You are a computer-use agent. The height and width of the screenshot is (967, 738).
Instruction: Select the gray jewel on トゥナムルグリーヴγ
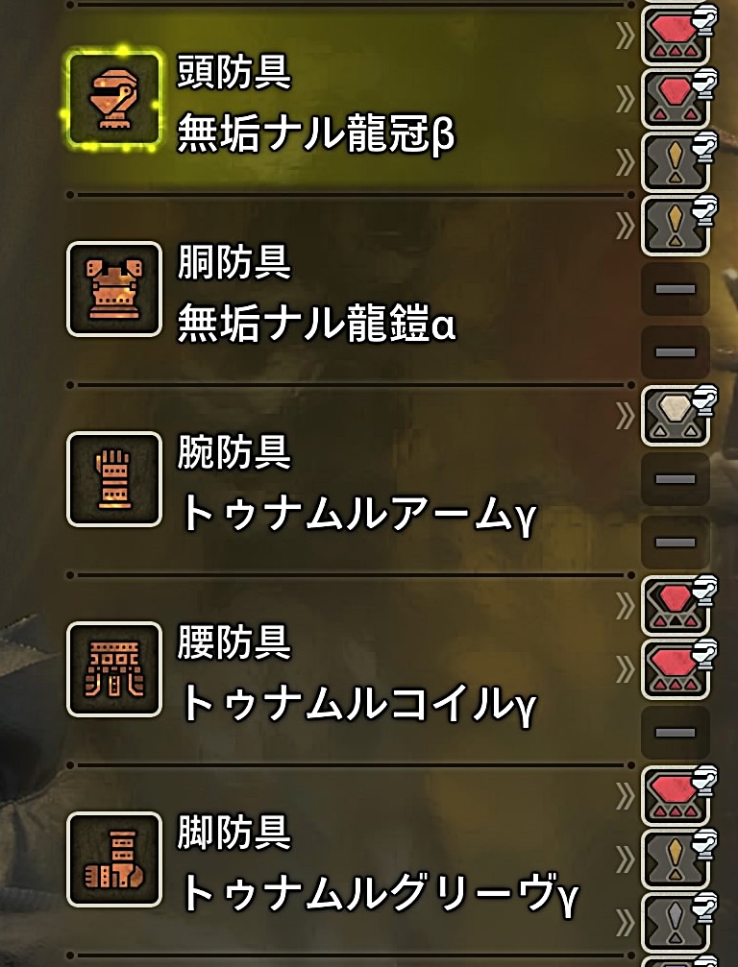[x=676, y=923]
